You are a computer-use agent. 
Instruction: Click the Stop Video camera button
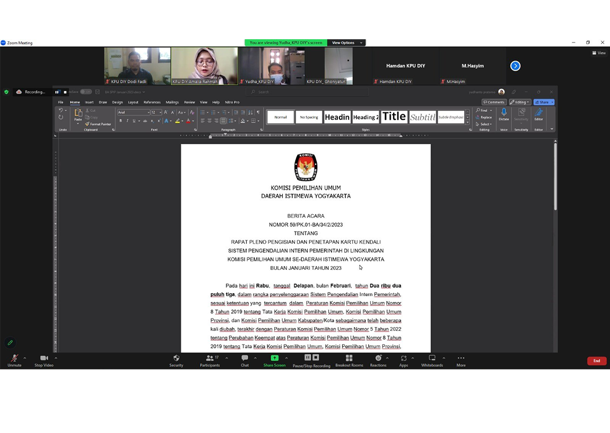coord(44,359)
